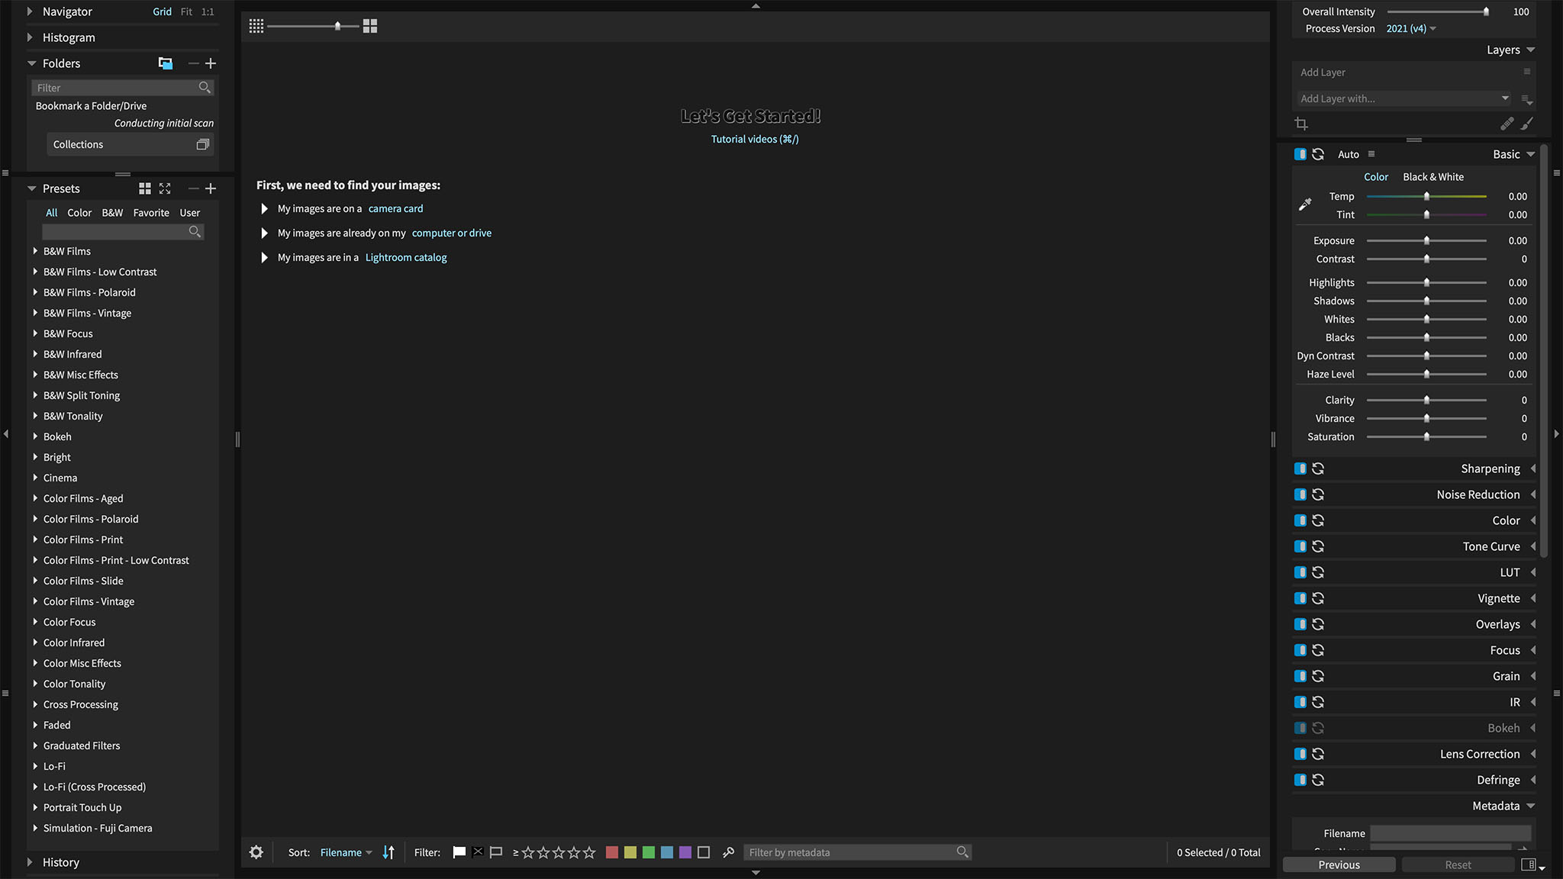Switch presets to thumbnail grid view
The width and height of the screenshot is (1563, 879).
click(145, 188)
